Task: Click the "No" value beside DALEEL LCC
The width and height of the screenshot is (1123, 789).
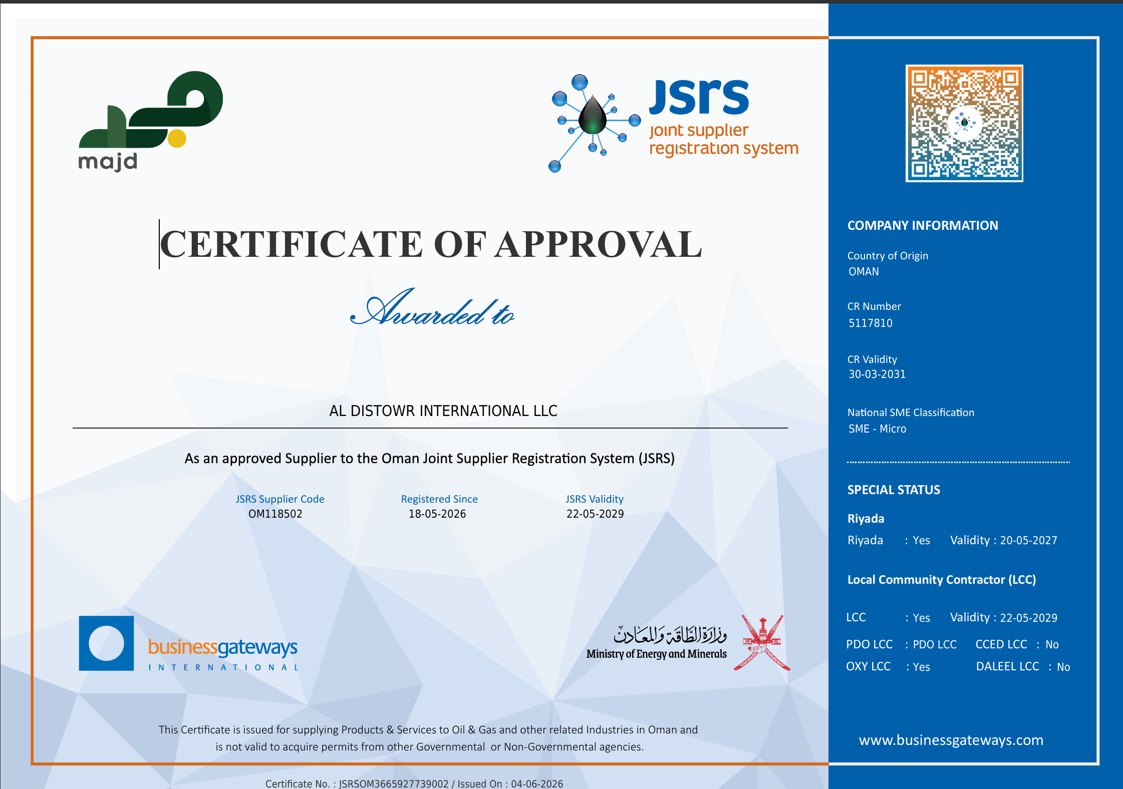Action: [x=1063, y=667]
